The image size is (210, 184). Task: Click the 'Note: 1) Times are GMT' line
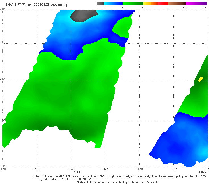click(119, 176)
